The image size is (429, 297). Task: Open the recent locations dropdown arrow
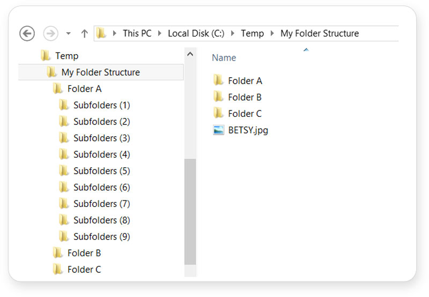click(68, 34)
